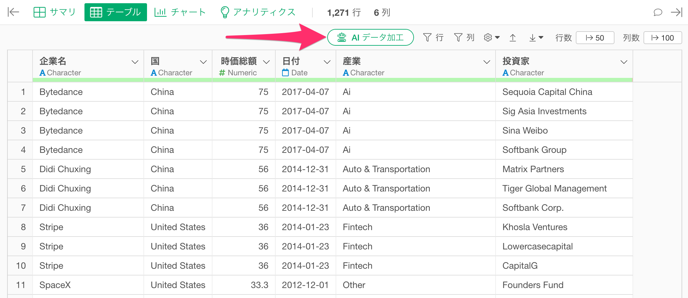Select United States in row 9

[x=178, y=246]
